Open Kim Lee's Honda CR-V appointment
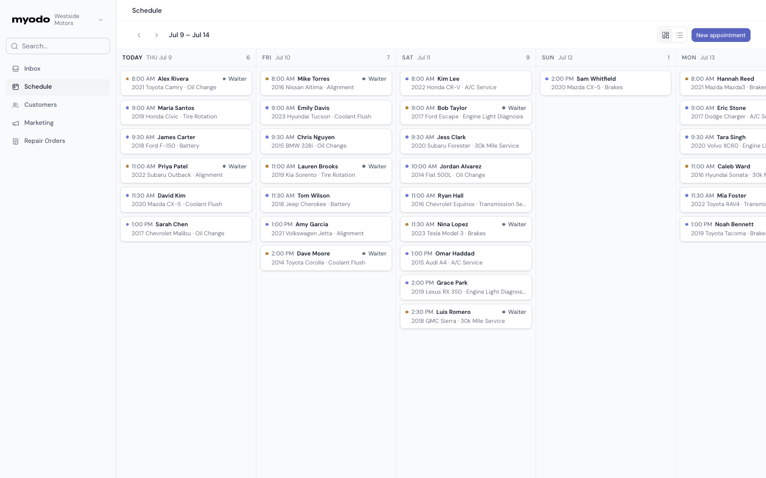The height and width of the screenshot is (478, 766). [466, 83]
